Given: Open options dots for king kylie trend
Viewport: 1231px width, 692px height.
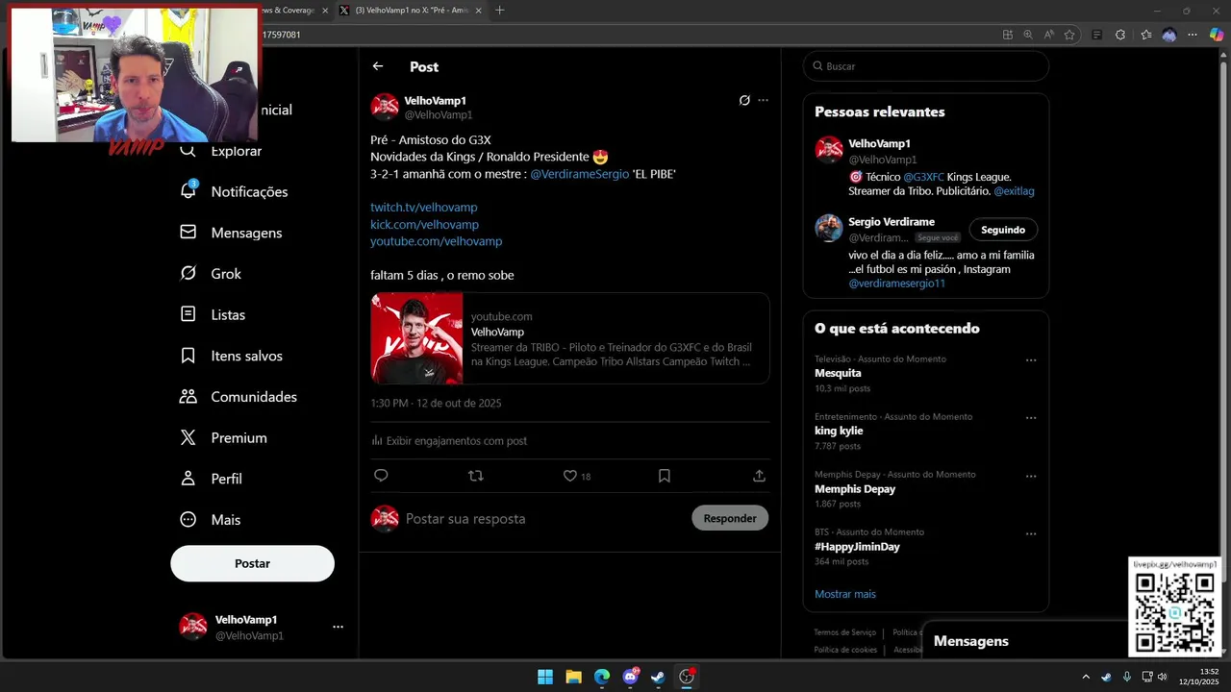Looking at the screenshot, I should [1031, 418].
